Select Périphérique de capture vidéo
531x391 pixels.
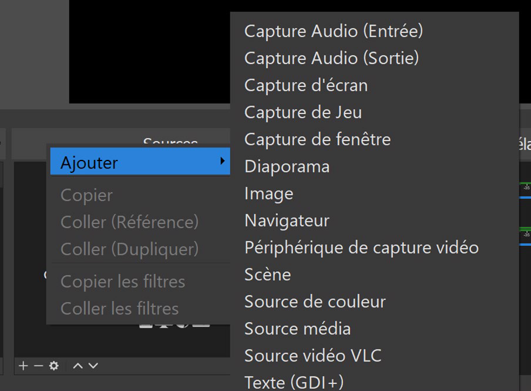tap(362, 248)
